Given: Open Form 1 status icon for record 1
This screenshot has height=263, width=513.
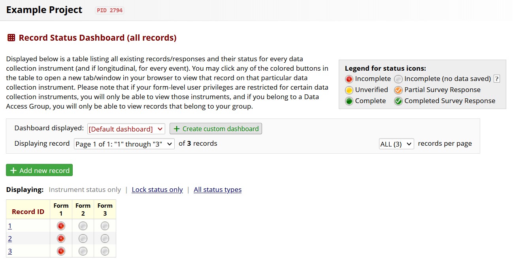Looking at the screenshot, I should tap(61, 226).
